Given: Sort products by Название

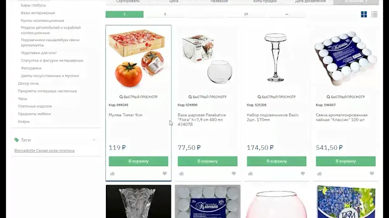Looking at the screenshot, I should point(219,1).
